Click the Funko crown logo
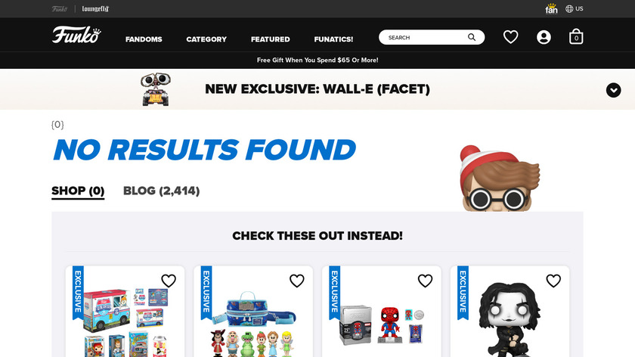Image resolution: width=635 pixels, height=357 pixels. 76,35
